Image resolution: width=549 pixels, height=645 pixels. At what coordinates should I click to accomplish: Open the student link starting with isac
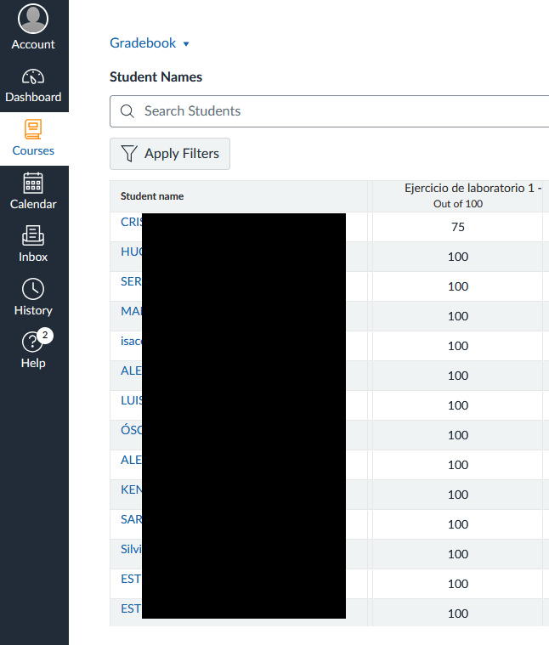pos(131,341)
